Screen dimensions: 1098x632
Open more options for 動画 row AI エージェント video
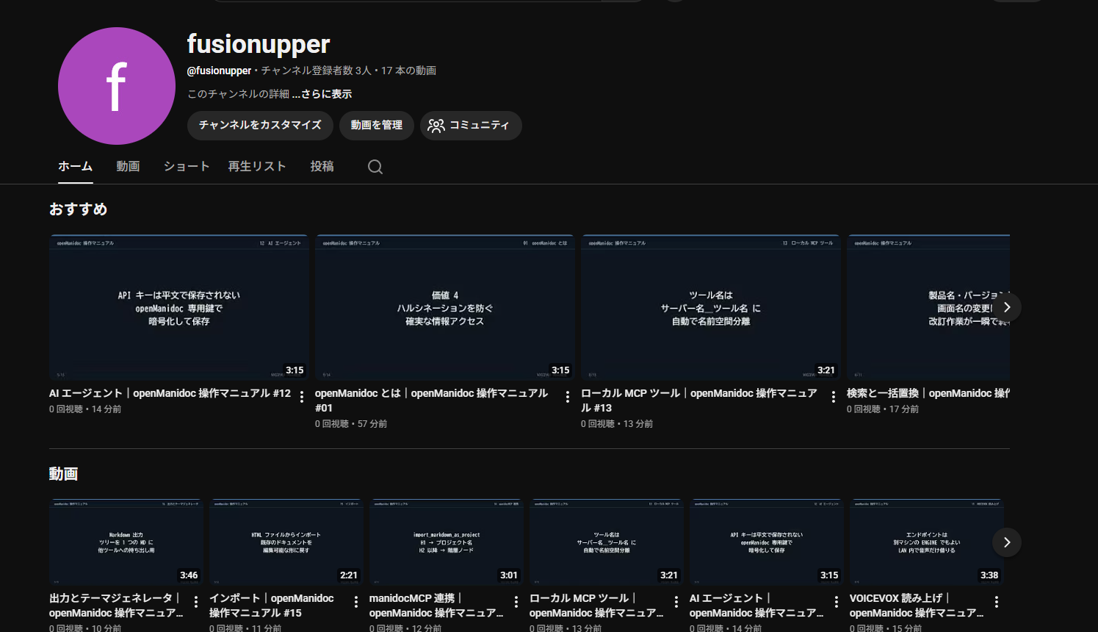[x=837, y=602]
